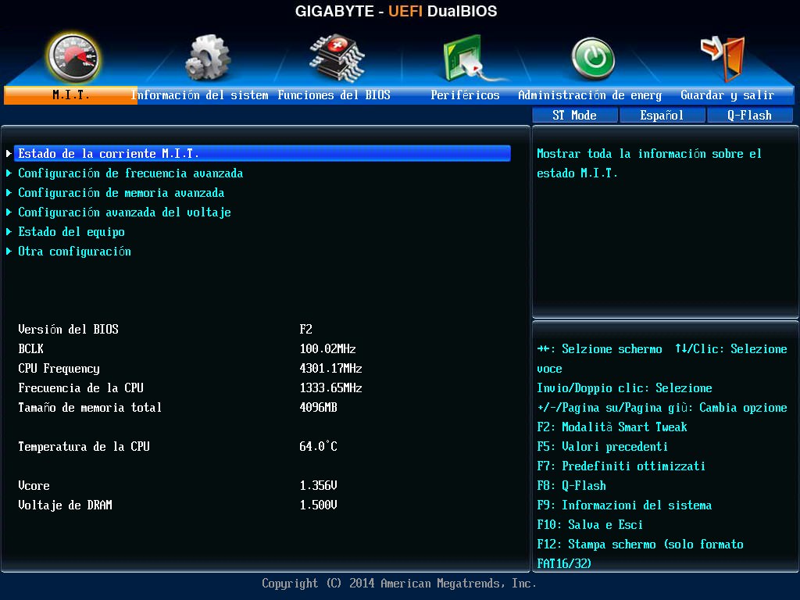Click the BCLK label
Image resolution: width=800 pixels, height=600 pixels.
31,349
